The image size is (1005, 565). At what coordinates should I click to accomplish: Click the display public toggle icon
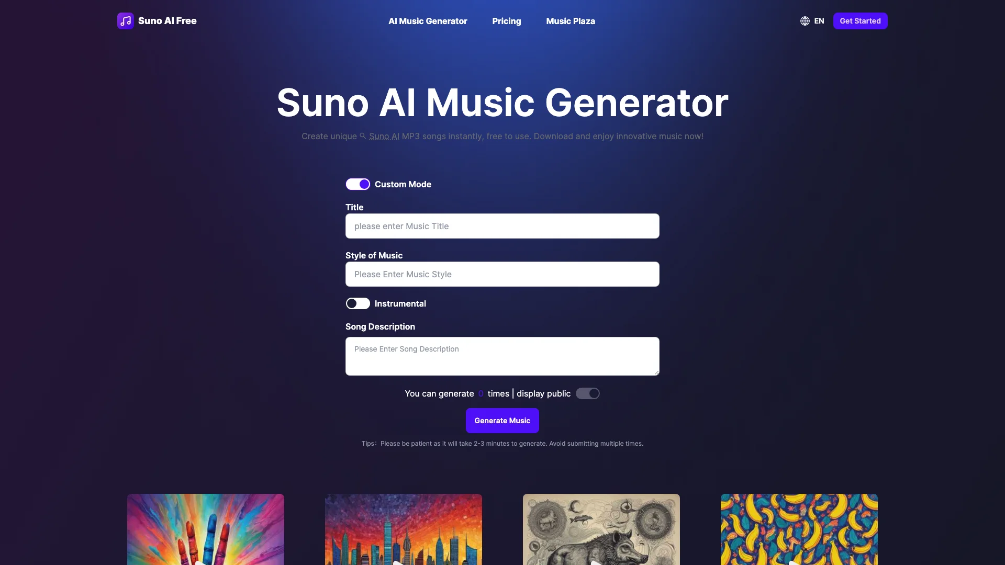pyautogui.click(x=587, y=393)
